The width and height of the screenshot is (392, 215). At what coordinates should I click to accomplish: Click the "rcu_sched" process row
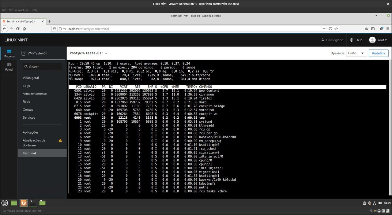(x=227, y=149)
